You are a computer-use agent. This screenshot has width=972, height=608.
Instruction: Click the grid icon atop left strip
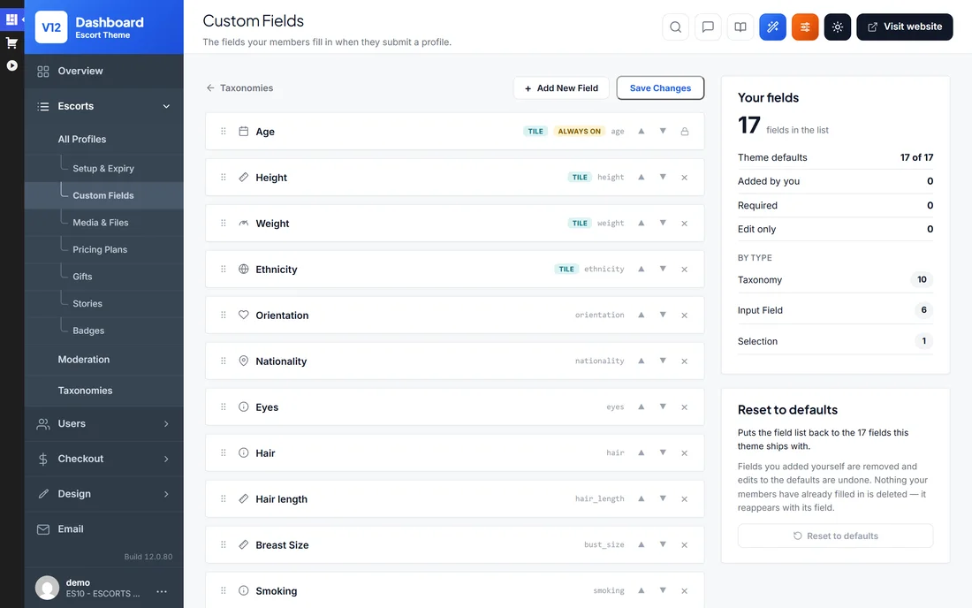click(x=11, y=19)
